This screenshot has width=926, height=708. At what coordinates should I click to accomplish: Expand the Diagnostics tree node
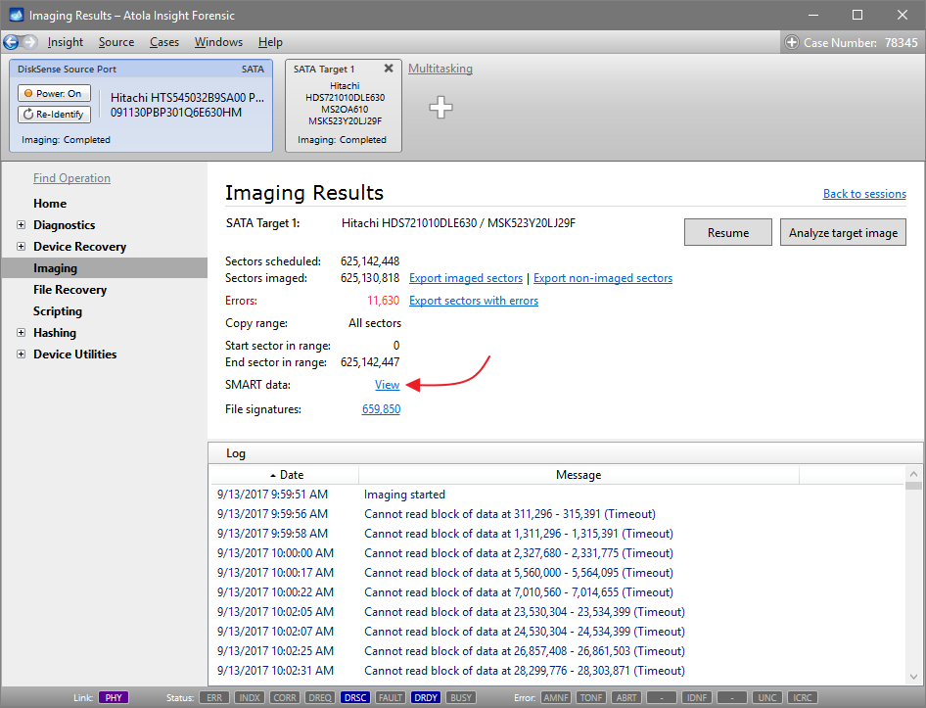coord(22,225)
